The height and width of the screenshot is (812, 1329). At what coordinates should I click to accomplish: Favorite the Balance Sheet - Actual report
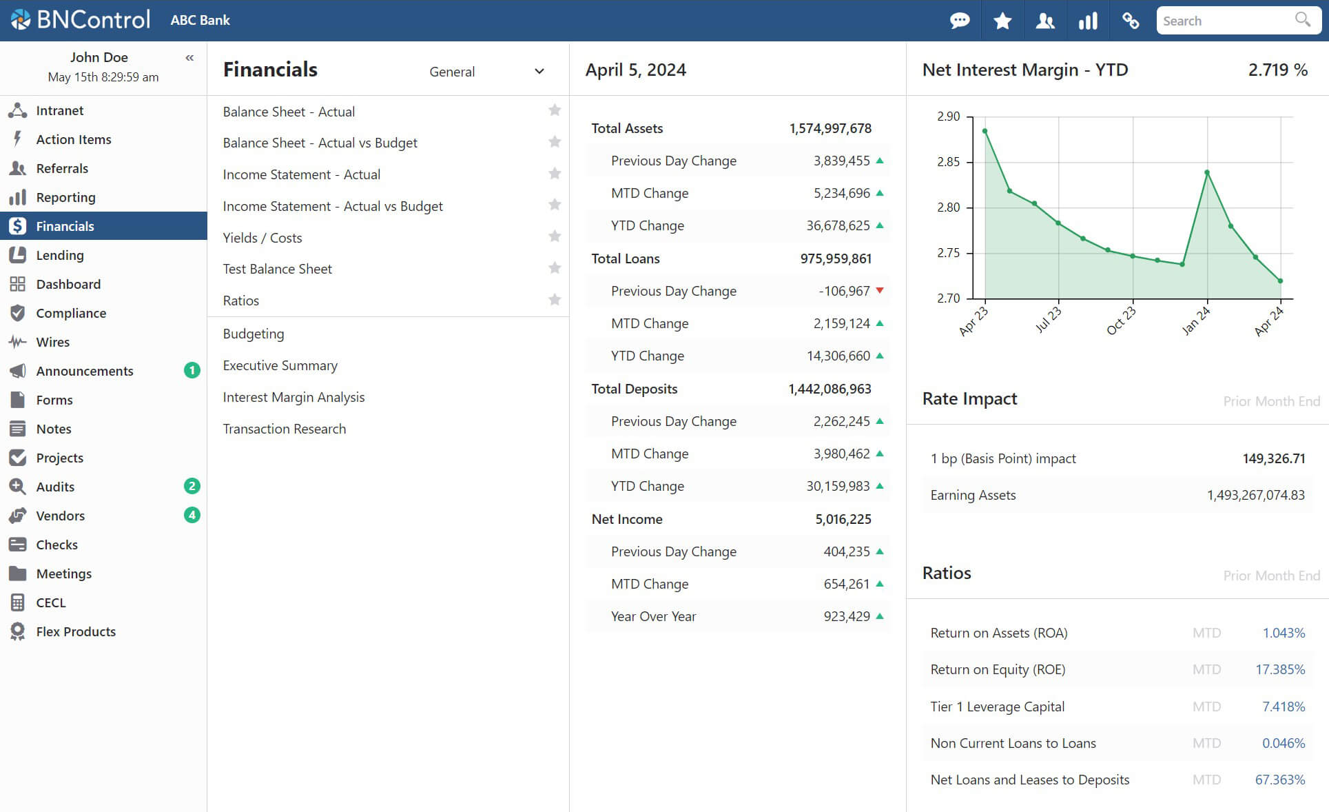pos(555,110)
